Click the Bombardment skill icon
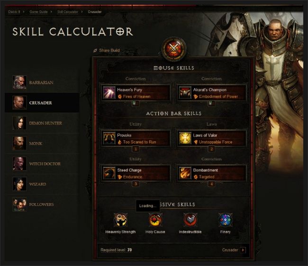This screenshot has width=308, height=266. (185, 173)
